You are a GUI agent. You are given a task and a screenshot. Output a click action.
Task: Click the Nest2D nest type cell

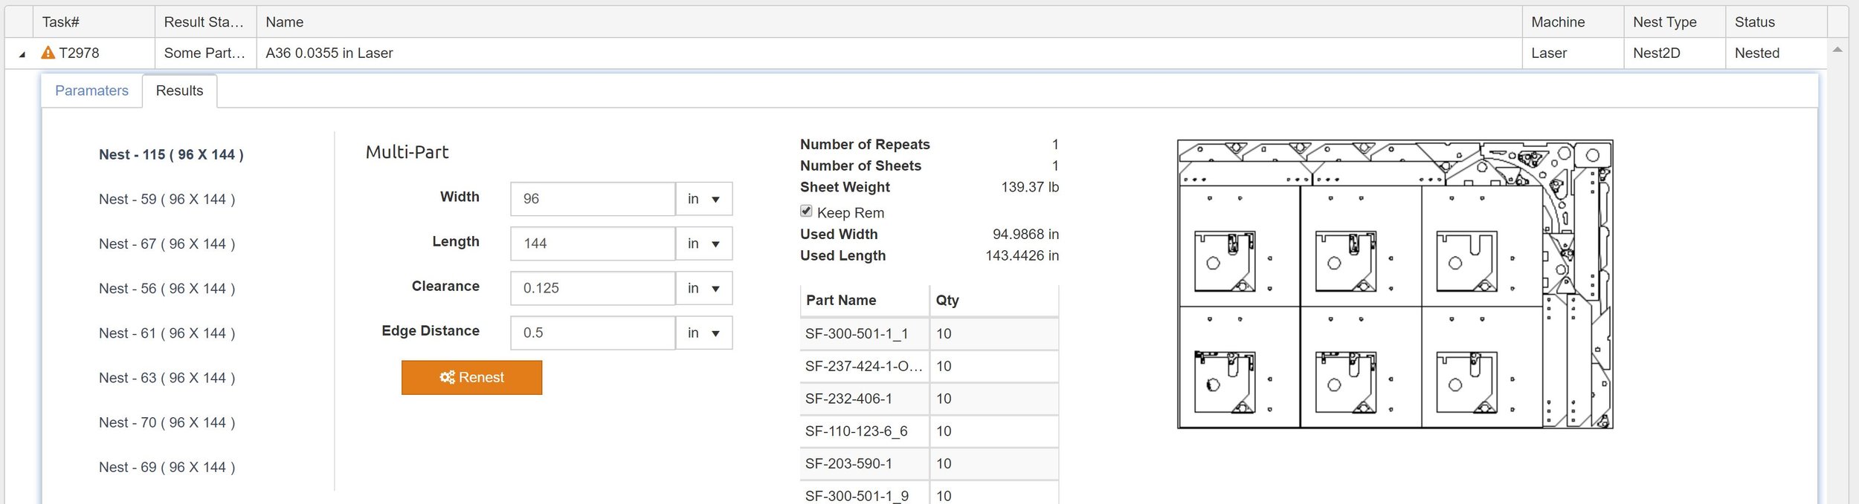pos(1675,53)
